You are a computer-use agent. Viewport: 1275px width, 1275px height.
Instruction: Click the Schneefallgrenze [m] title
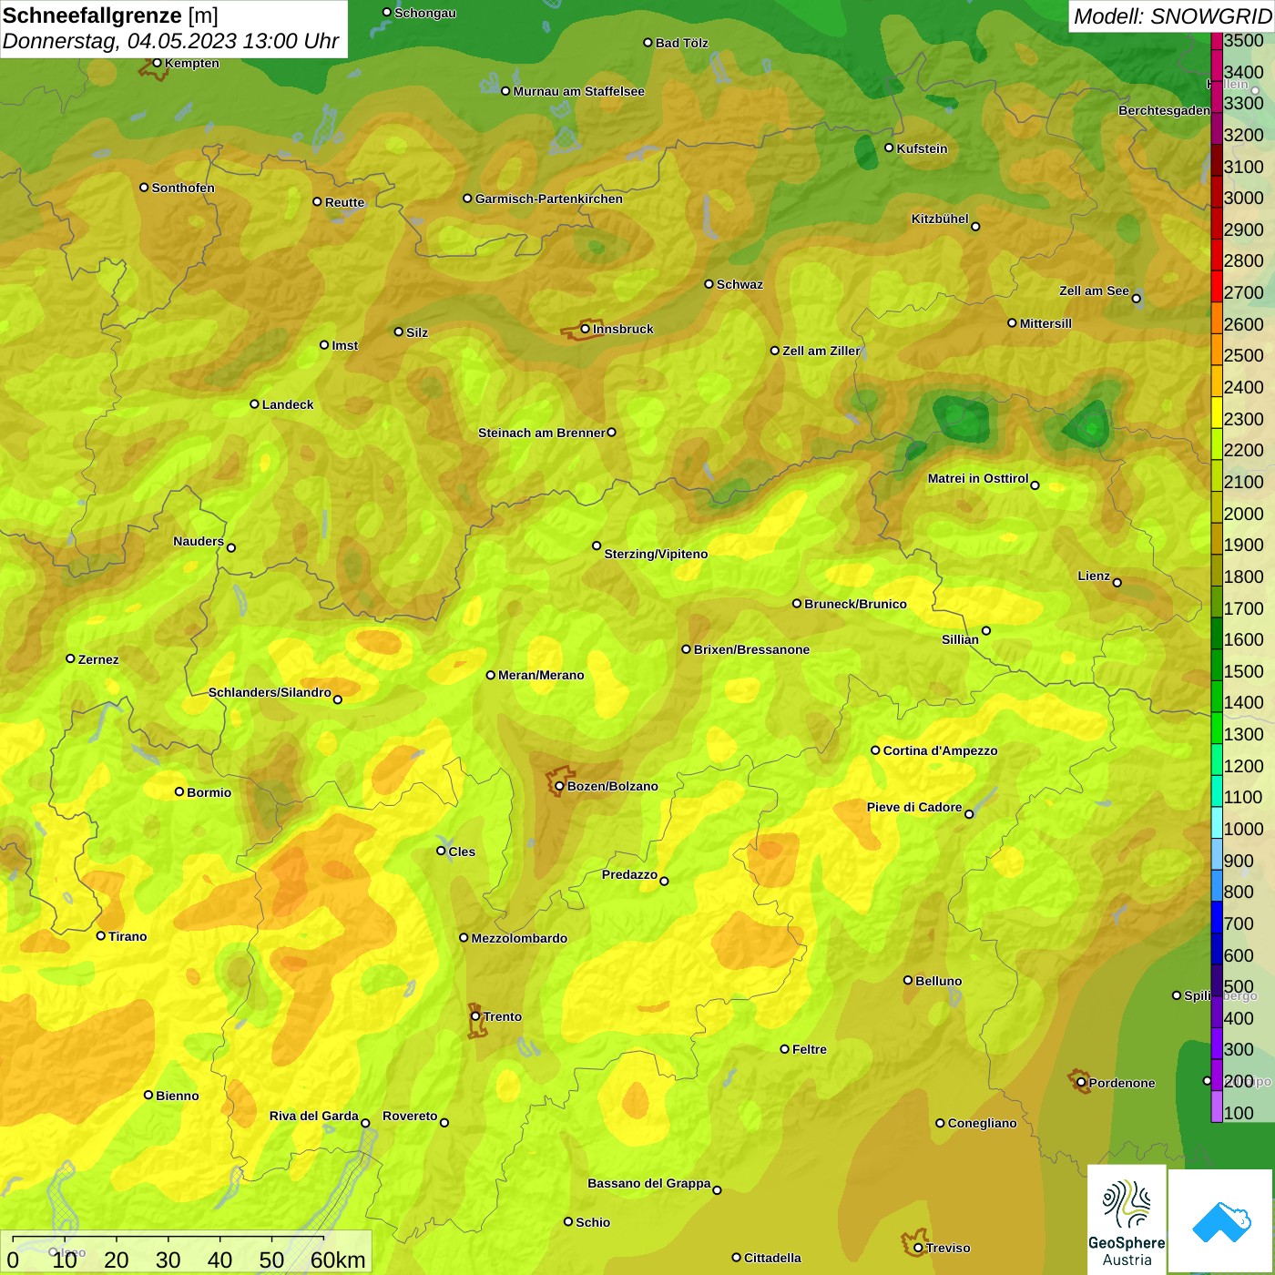tap(111, 15)
